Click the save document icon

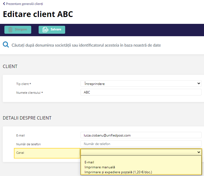(45, 30)
